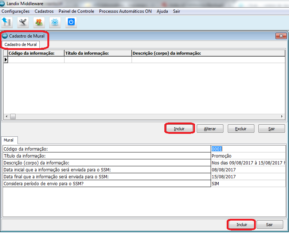Click the Título da informação value Promoção
The width and height of the screenshot is (289, 233).
[222, 156]
